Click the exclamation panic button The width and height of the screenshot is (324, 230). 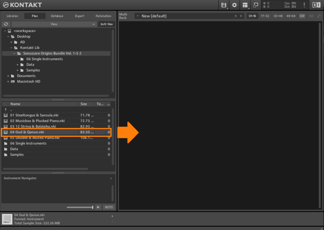point(304,5)
